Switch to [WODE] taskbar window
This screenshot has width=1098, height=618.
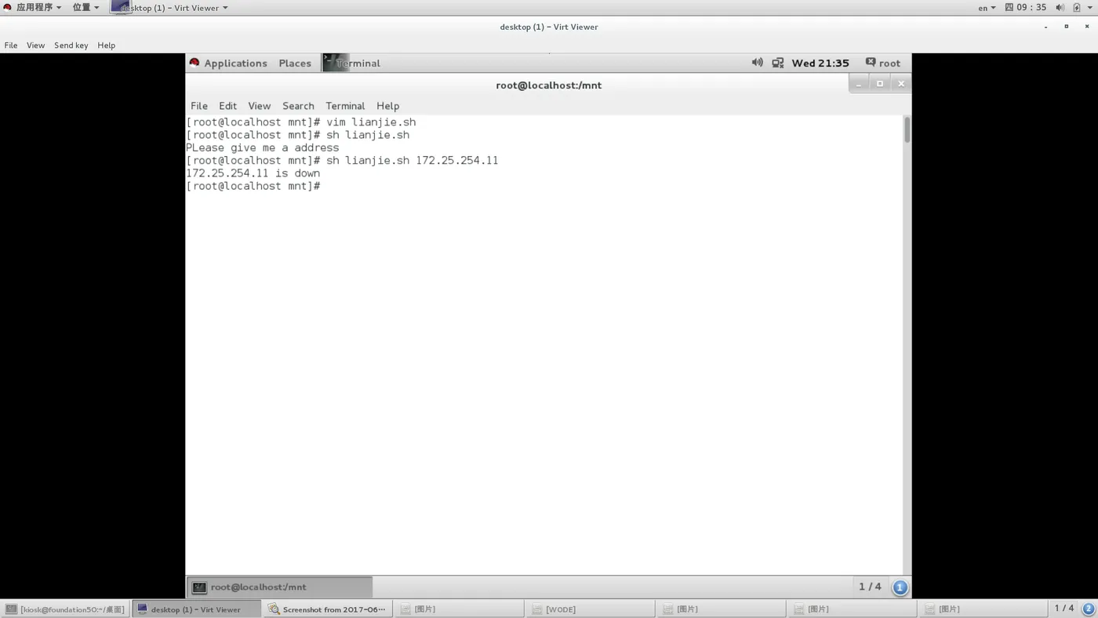click(x=589, y=609)
